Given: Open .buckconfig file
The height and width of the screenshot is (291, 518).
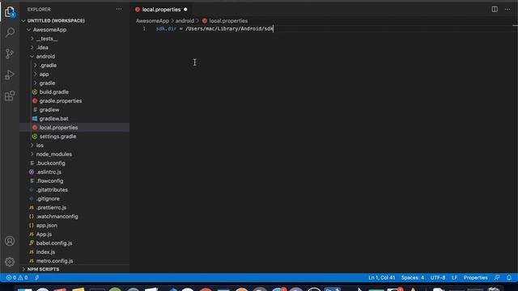Looking at the screenshot, I should pos(50,163).
